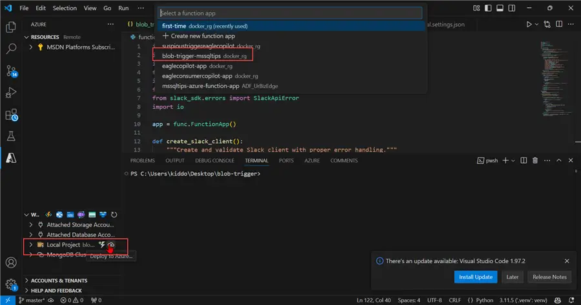The width and height of the screenshot is (581, 305).
Task: Select blob-trigger-mssqltips function app
Action: [x=291, y=56]
